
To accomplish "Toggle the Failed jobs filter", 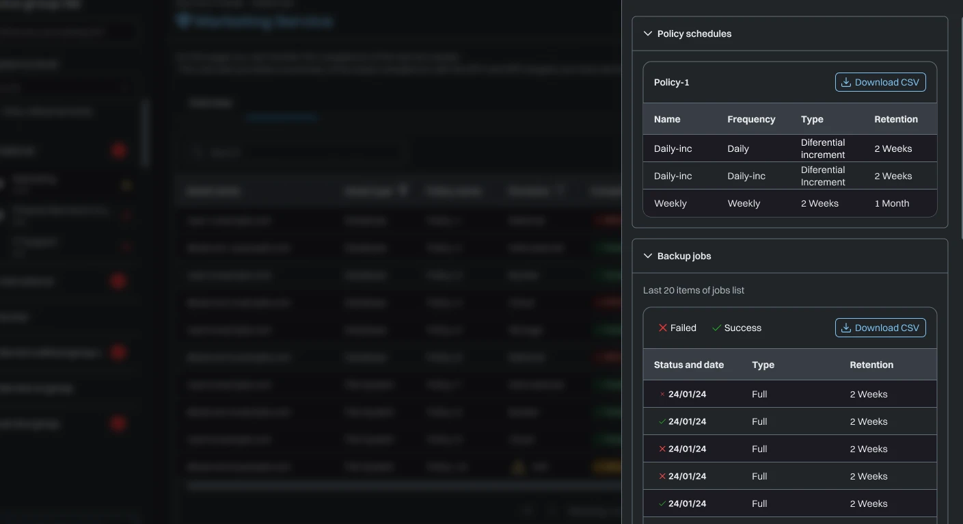I will (677, 328).
